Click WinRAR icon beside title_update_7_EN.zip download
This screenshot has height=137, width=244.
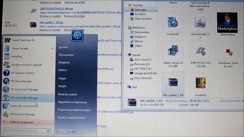(33, 25)
